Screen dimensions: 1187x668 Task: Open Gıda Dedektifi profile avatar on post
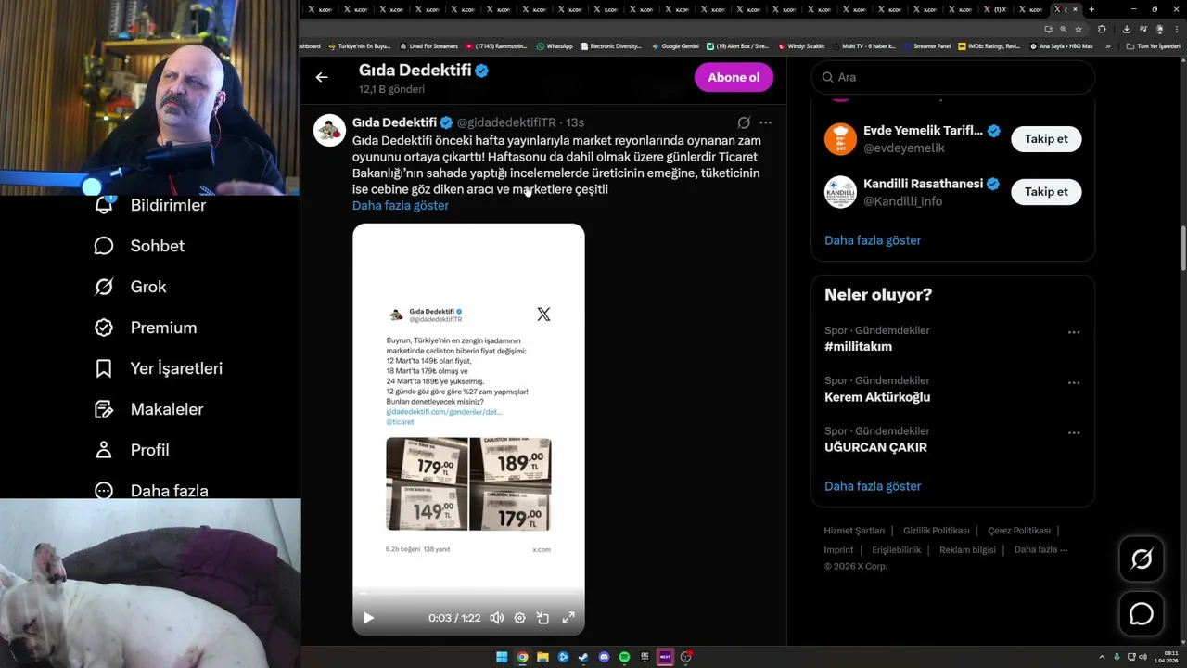point(329,130)
